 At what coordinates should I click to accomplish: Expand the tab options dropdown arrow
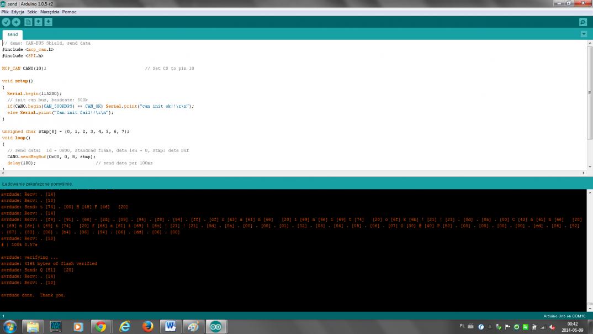click(x=584, y=34)
